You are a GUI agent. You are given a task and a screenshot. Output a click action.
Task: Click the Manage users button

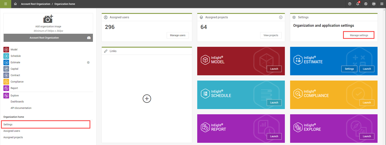coord(178,35)
